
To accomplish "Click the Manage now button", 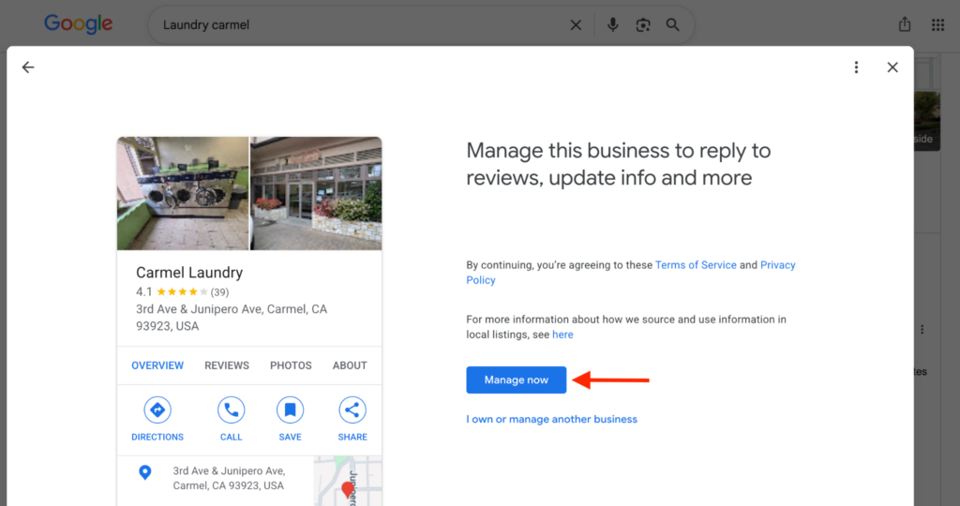I will [517, 379].
